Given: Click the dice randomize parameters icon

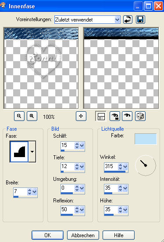Looking at the screenshot, I should click(x=140, y=116).
